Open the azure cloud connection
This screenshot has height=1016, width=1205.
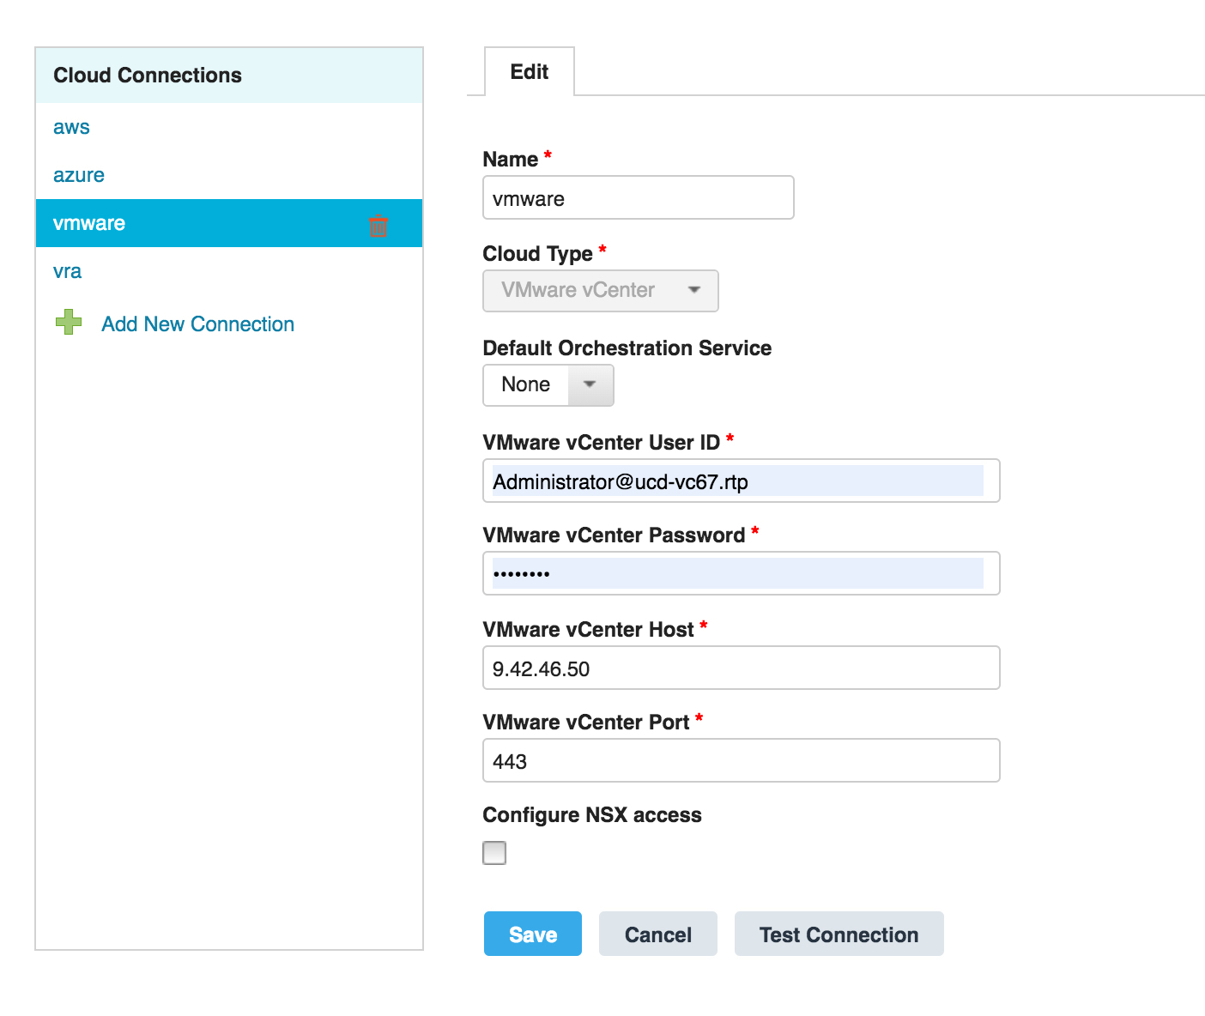(x=79, y=175)
